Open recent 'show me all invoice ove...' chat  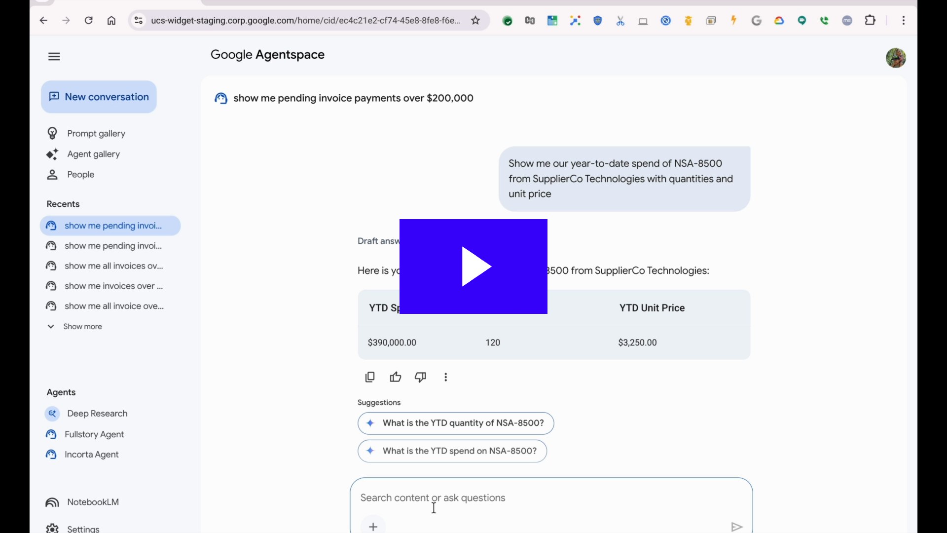(x=105, y=306)
